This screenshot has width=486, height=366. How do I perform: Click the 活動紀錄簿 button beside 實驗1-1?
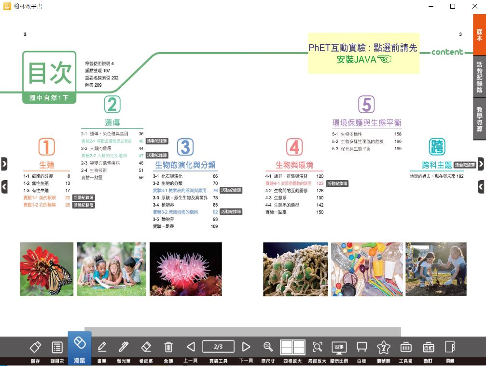coord(83,197)
